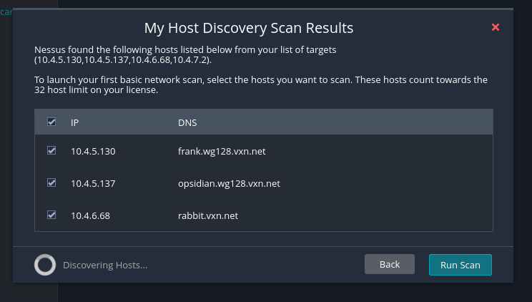Click the opsidian.wg128.vxn.net DNS name
Screen dimensions: 532x302
[229, 183]
